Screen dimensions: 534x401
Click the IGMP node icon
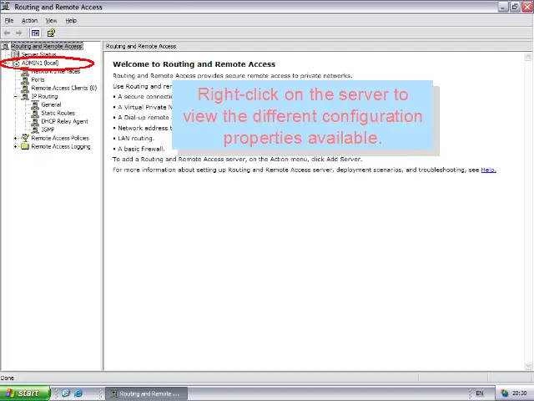pyautogui.click(x=35, y=129)
